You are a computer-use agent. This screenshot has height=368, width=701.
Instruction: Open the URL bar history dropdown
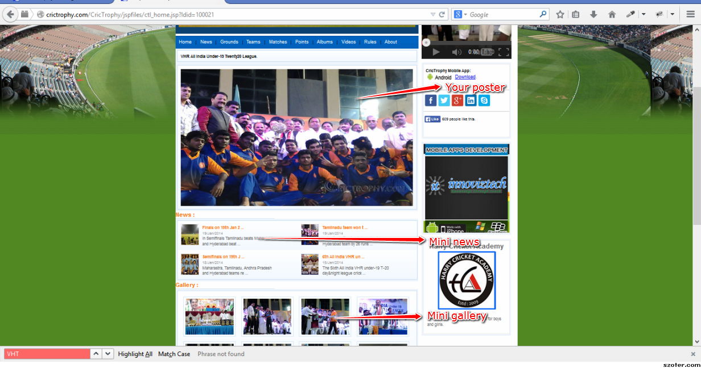tap(432, 14)
